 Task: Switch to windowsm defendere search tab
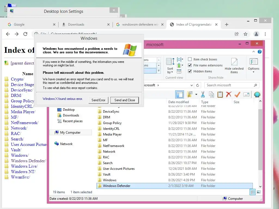[140, 24]
